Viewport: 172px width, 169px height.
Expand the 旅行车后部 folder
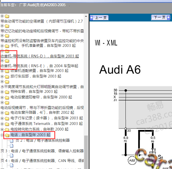click(x=2, y=76)
